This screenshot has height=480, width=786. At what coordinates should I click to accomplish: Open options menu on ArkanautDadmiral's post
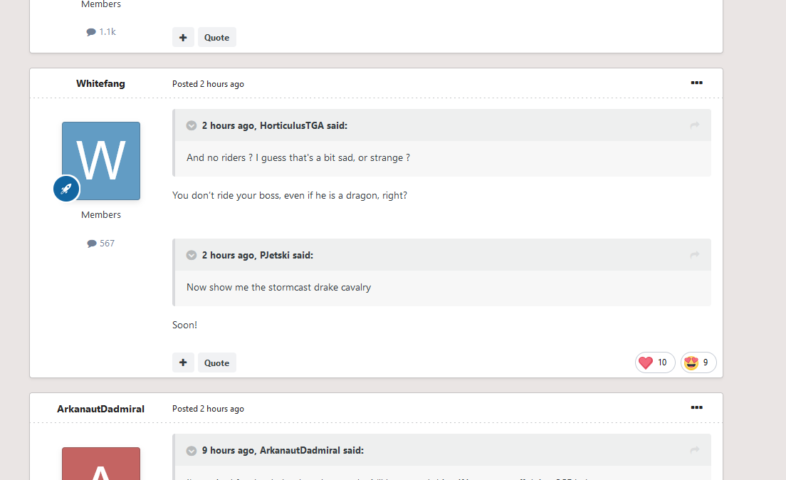[696, 407]
